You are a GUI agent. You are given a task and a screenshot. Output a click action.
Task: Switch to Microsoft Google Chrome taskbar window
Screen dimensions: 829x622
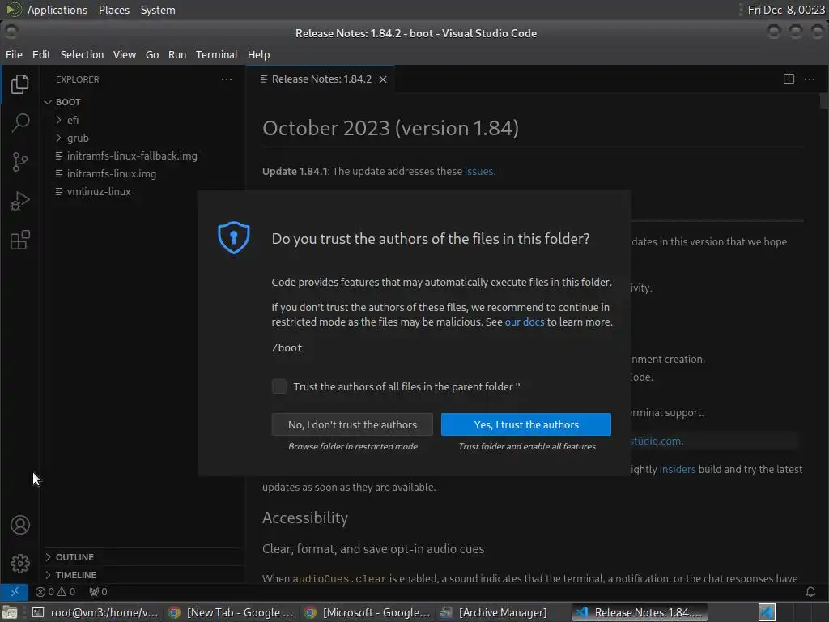click(x=367, y=612)
